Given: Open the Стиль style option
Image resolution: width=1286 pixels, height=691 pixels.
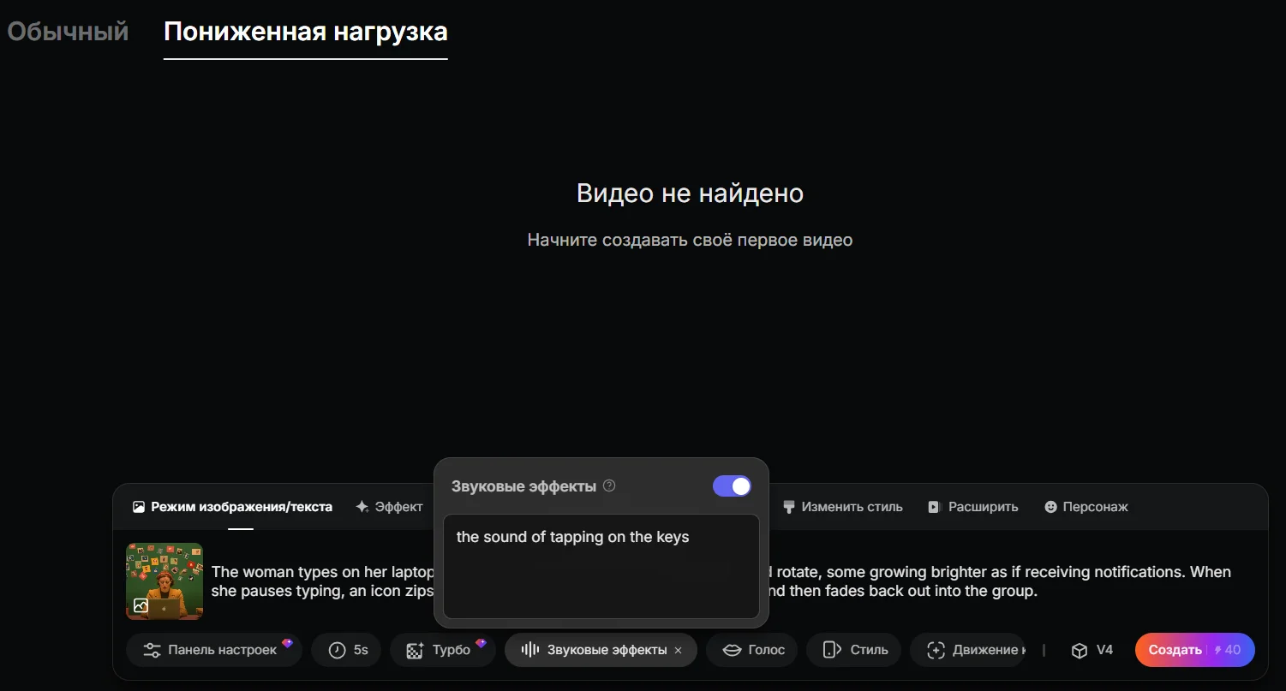Looking at the screenshot, I should coord(853,650).
